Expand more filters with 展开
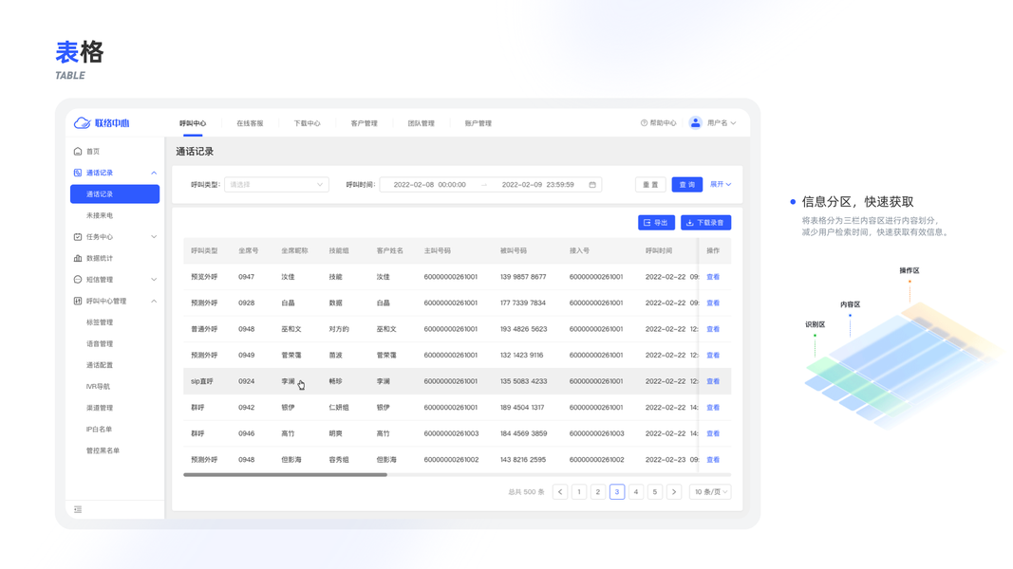Screen dimensions: 1013x569 (721, 185)
